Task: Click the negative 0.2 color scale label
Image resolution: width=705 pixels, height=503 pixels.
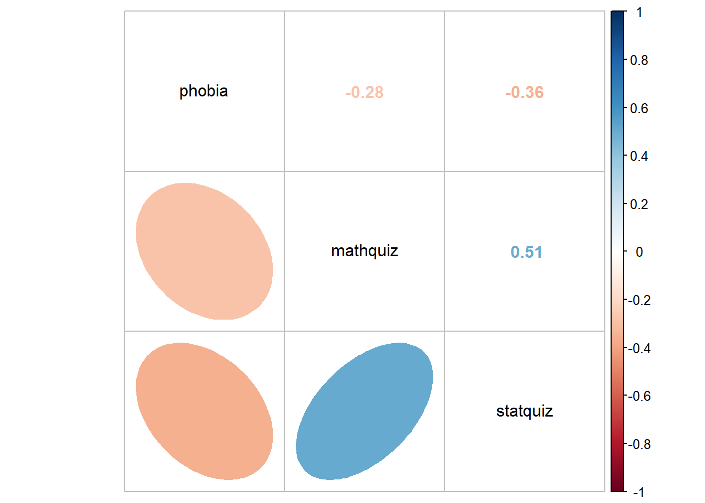Action: (x=639, y=300)
